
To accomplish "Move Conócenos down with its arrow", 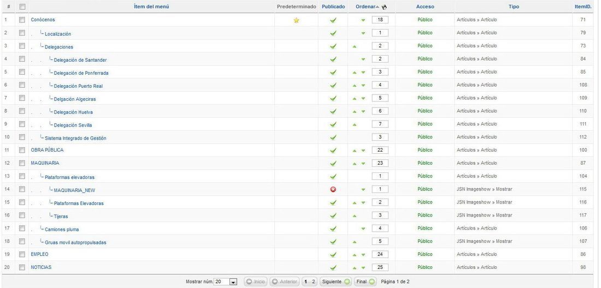I will pos(363,20).
